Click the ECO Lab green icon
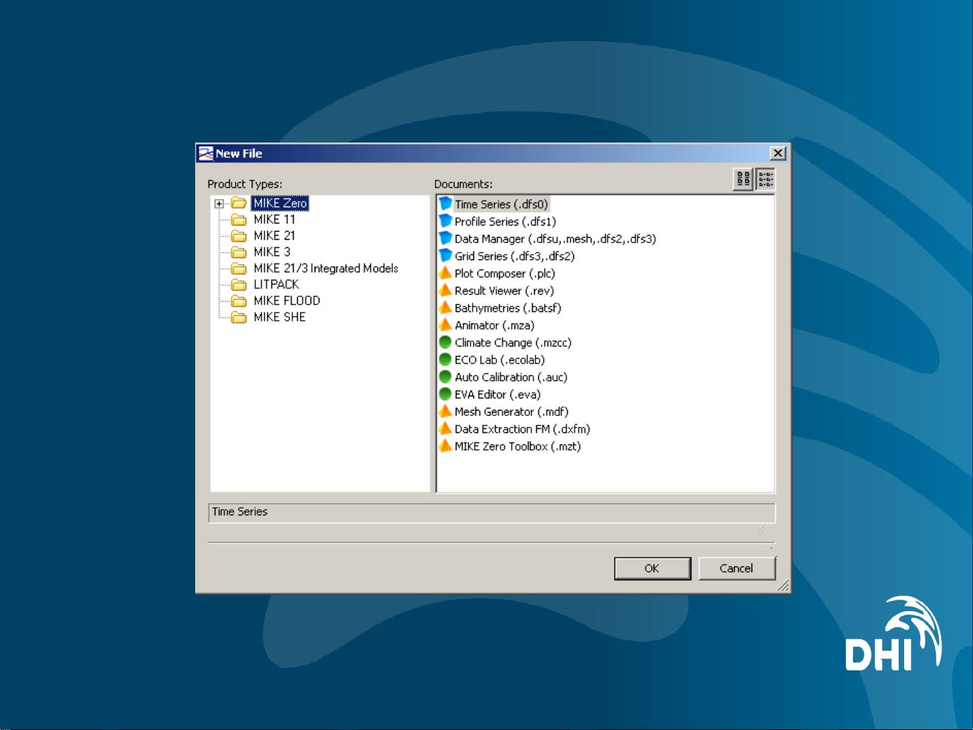 pos(445,360)
